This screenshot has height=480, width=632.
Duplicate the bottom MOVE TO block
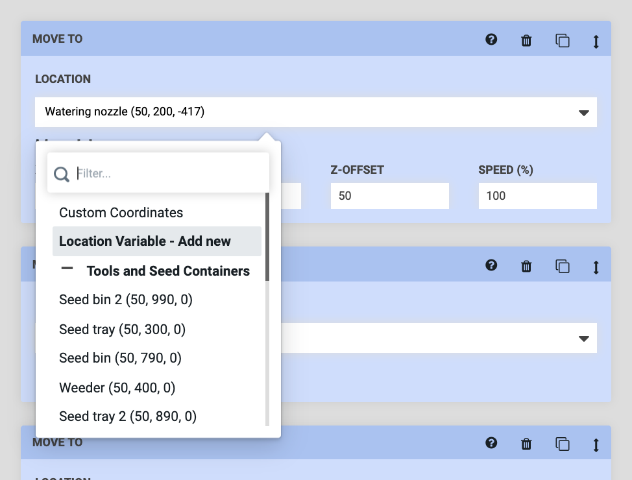(x=562, y=444)
